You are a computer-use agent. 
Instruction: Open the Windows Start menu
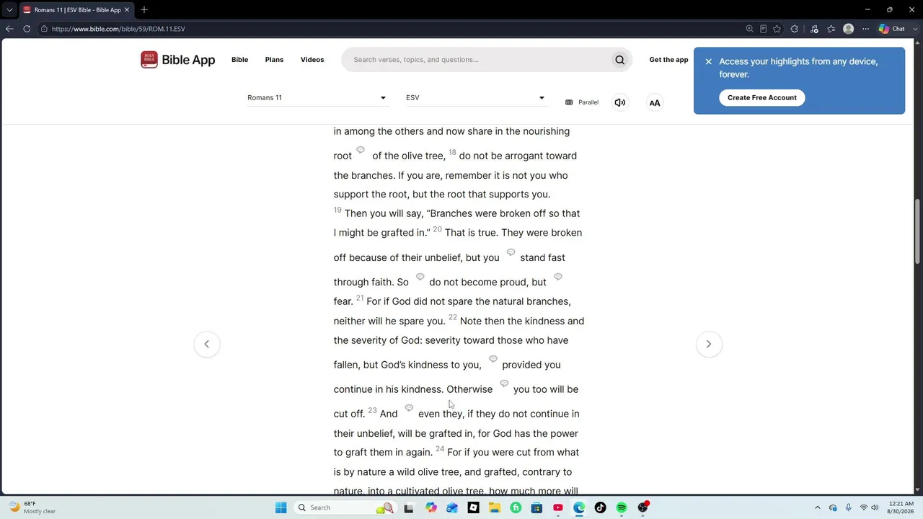point(281,507)
